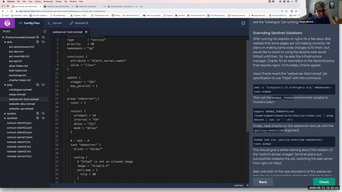This screenshot has height=192, width=342.
Task: Open consul-server1.json file
Action: (20, 137)
